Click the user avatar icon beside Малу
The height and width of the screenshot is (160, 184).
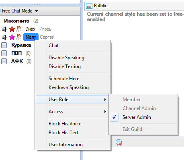pos(18,37)
